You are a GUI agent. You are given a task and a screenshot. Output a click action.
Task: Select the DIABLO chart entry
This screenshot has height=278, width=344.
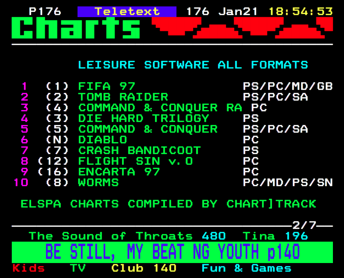pos(103,140)
